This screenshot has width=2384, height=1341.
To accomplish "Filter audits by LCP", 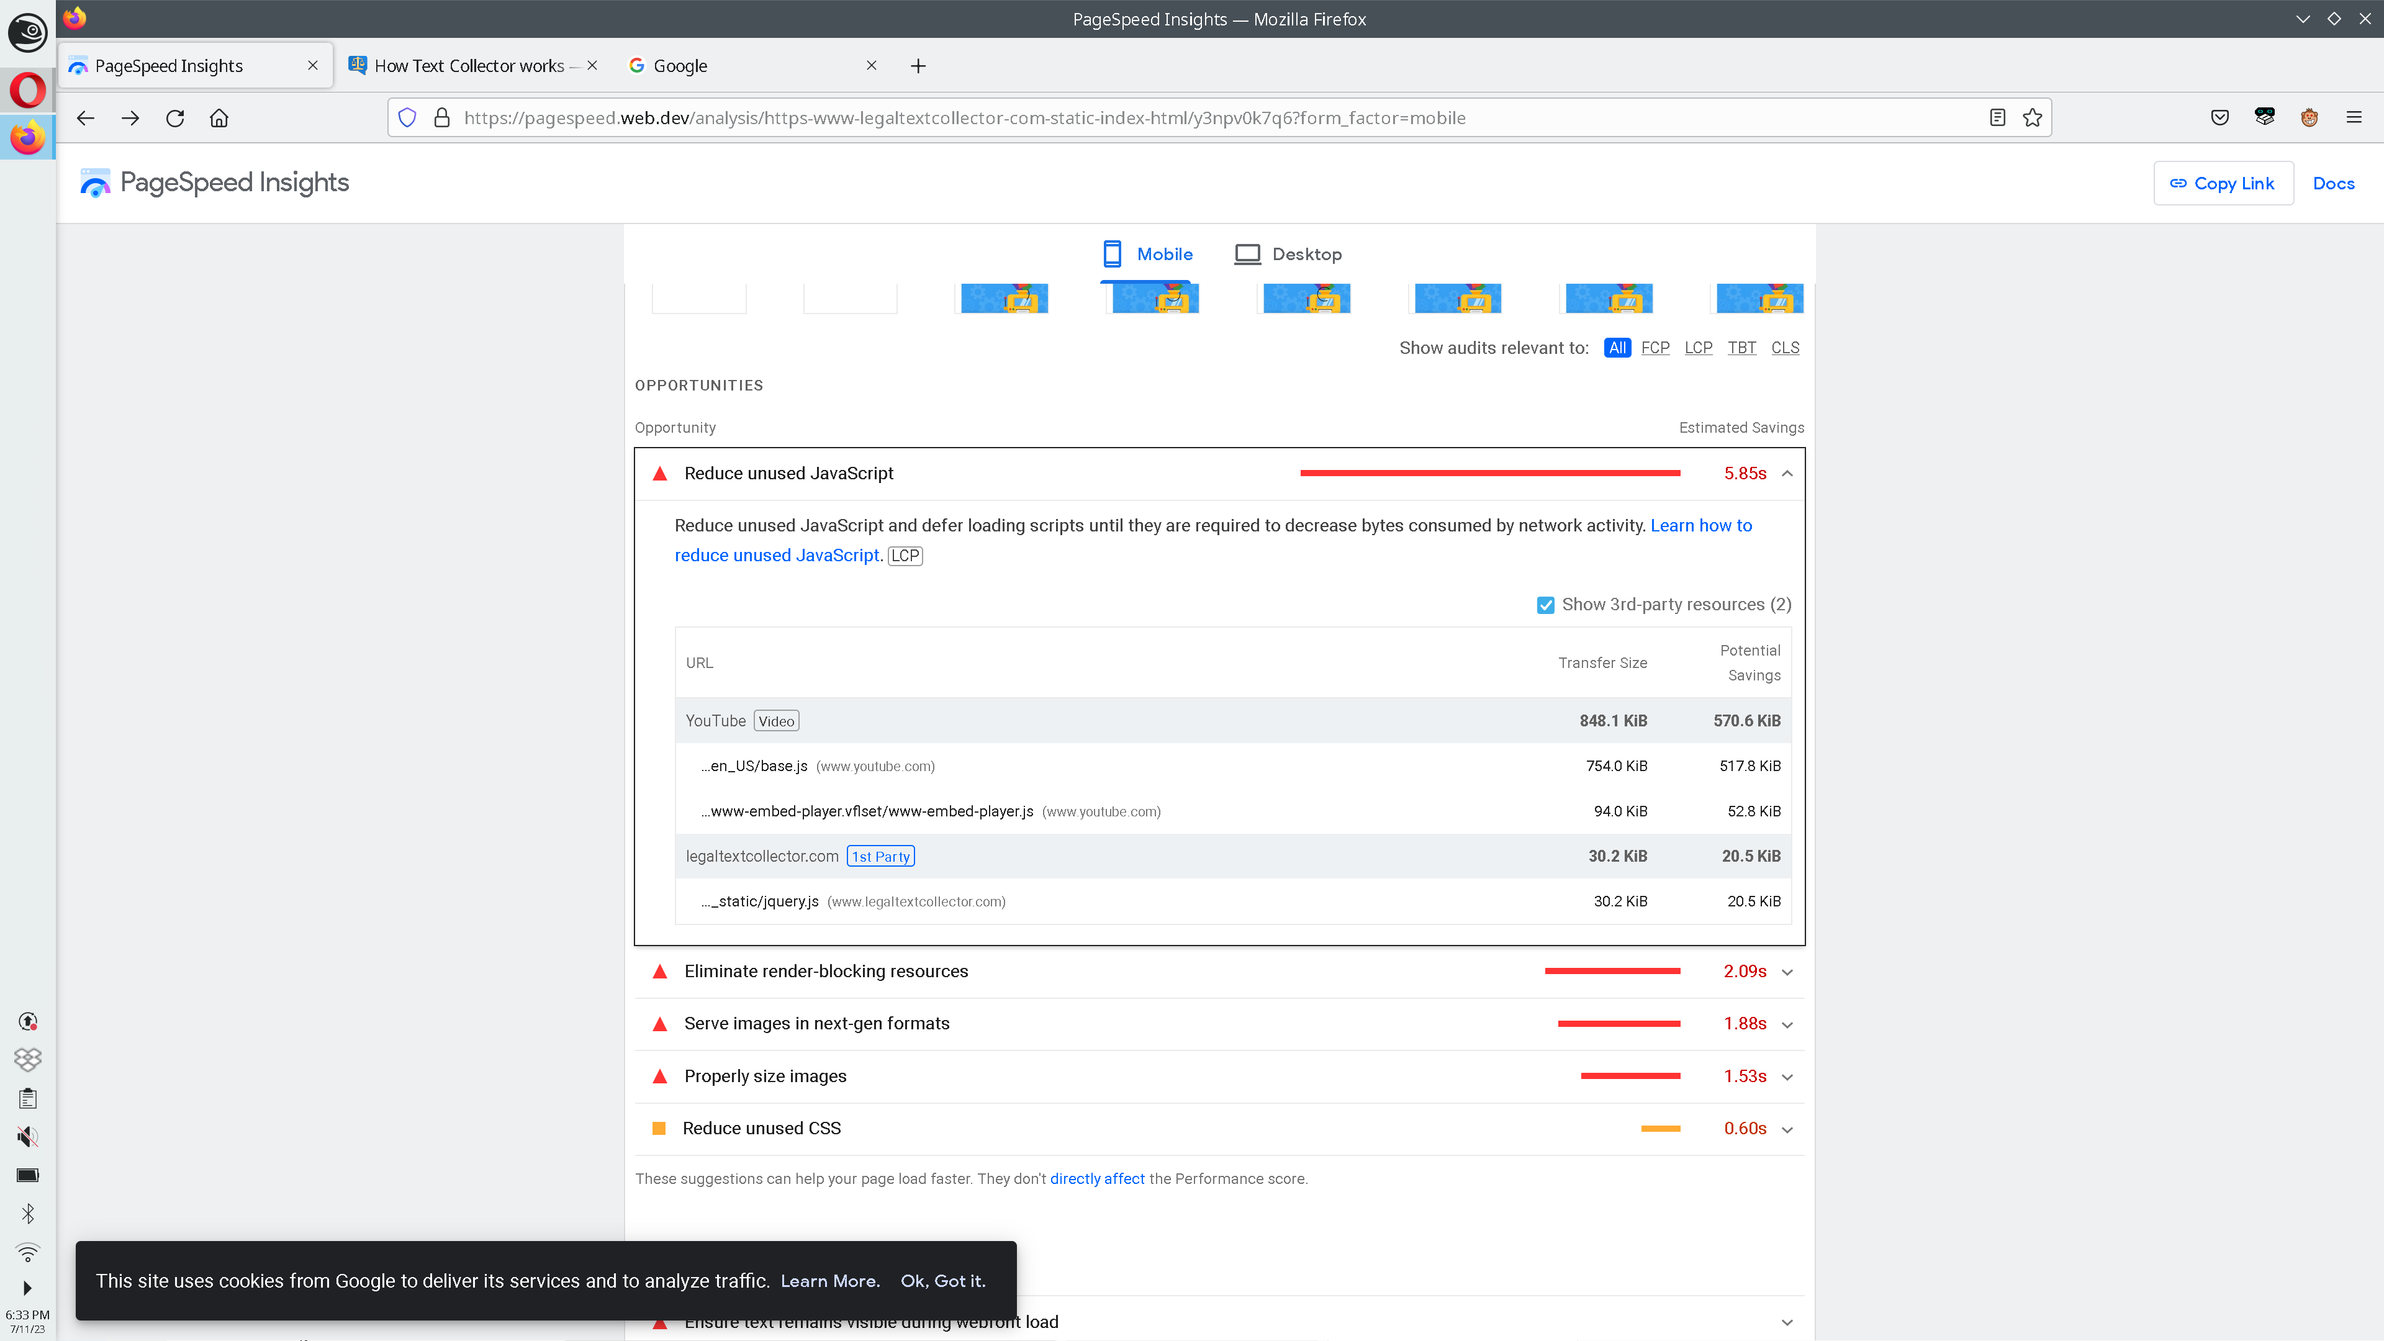I will pos(1697,348).
